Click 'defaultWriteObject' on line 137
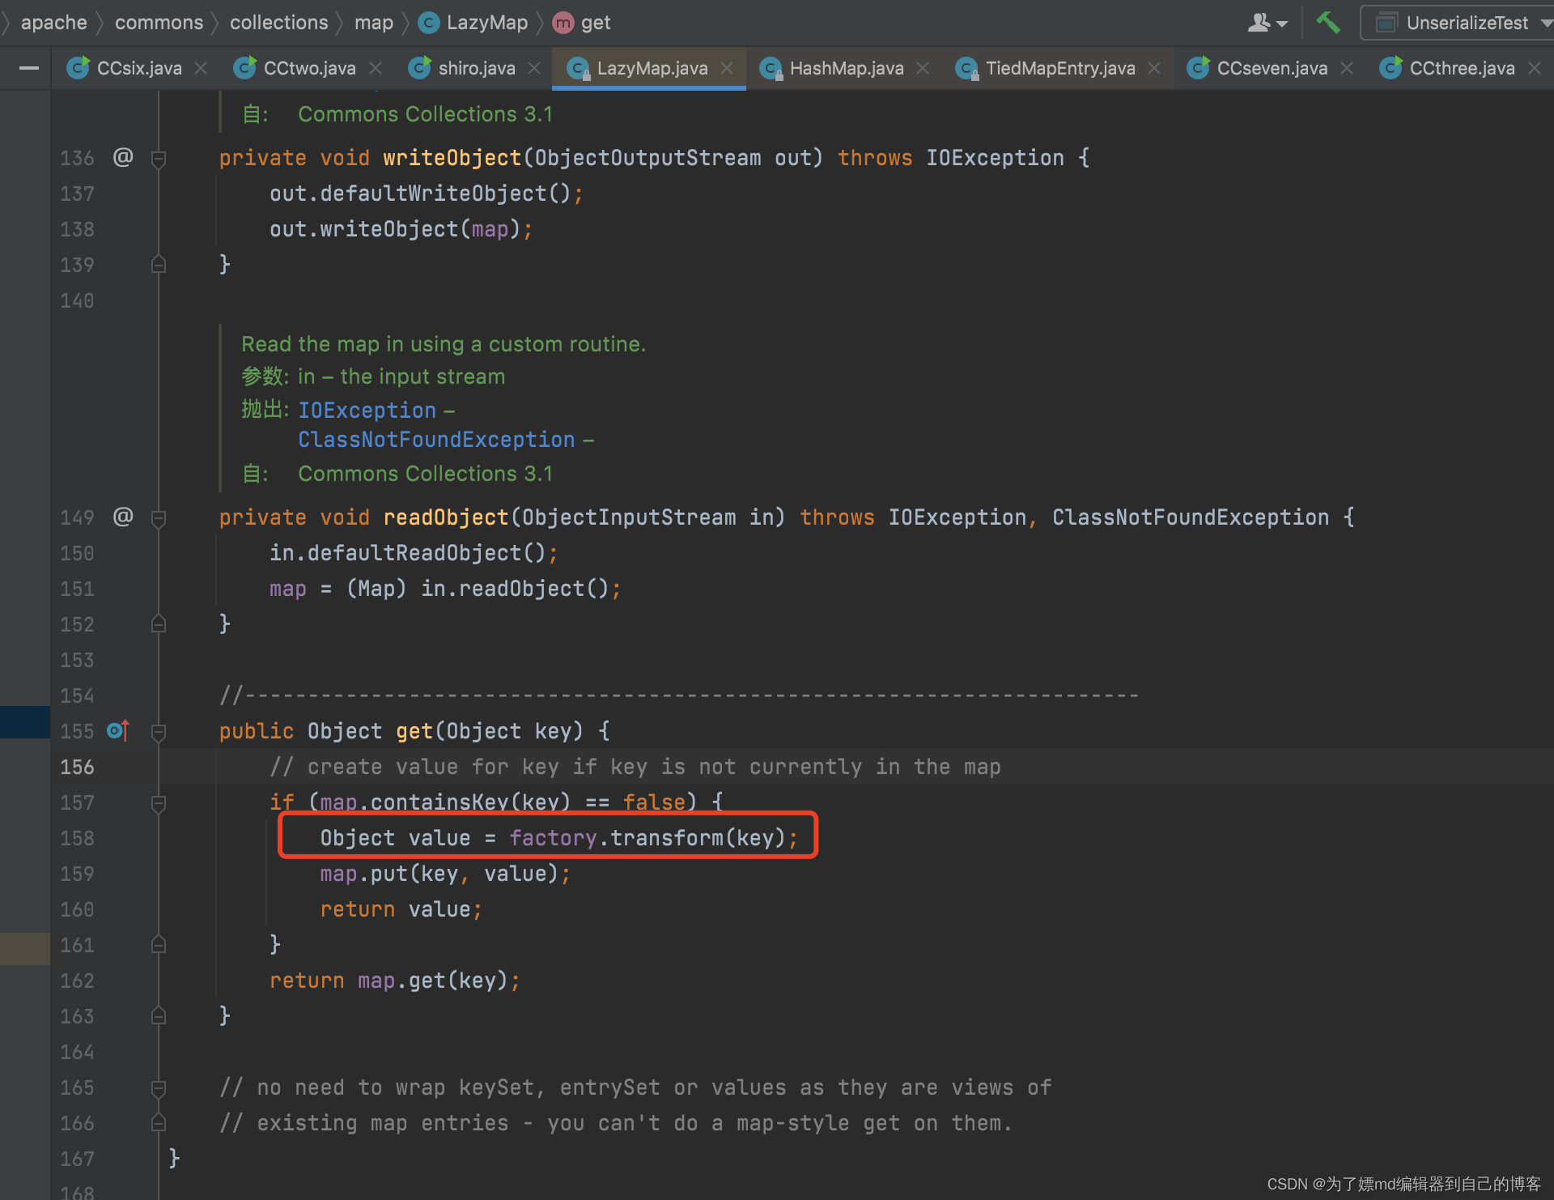 (433, 194)
